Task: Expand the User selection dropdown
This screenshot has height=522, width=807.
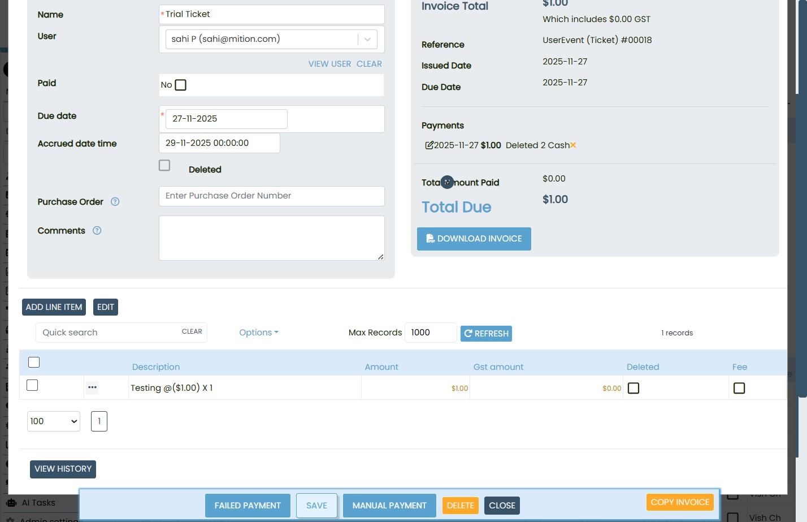Action: [367, 39]
